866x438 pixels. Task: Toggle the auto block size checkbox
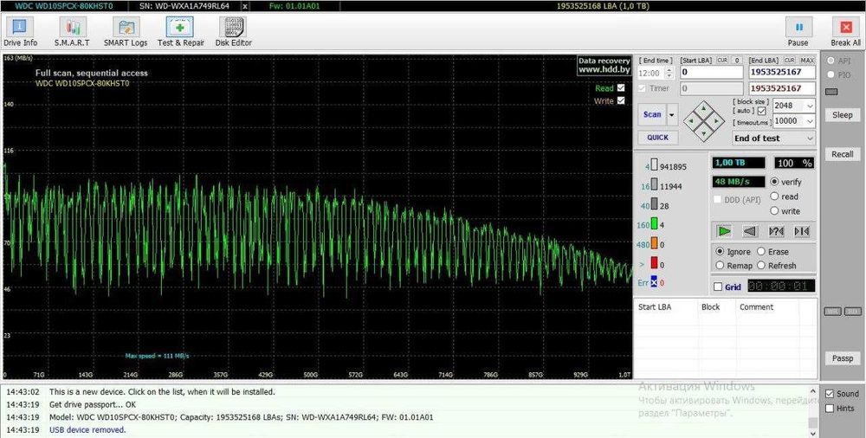761,111
